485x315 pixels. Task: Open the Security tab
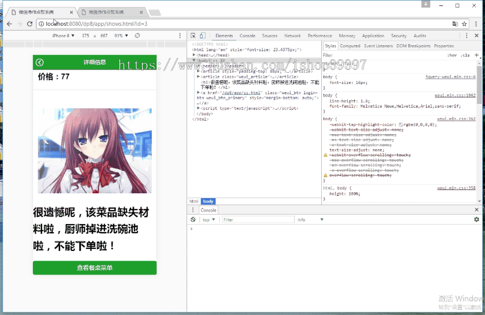tap(399, 36)
